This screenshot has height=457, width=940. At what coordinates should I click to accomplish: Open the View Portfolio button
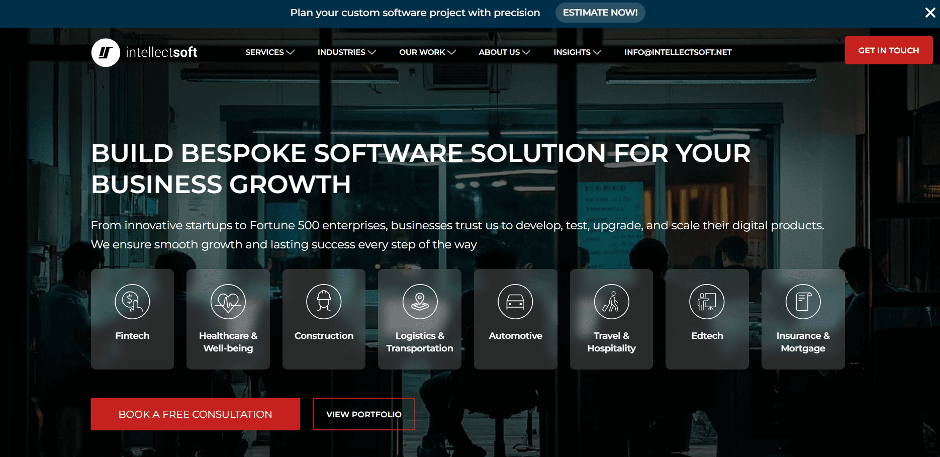pos(364,414)
